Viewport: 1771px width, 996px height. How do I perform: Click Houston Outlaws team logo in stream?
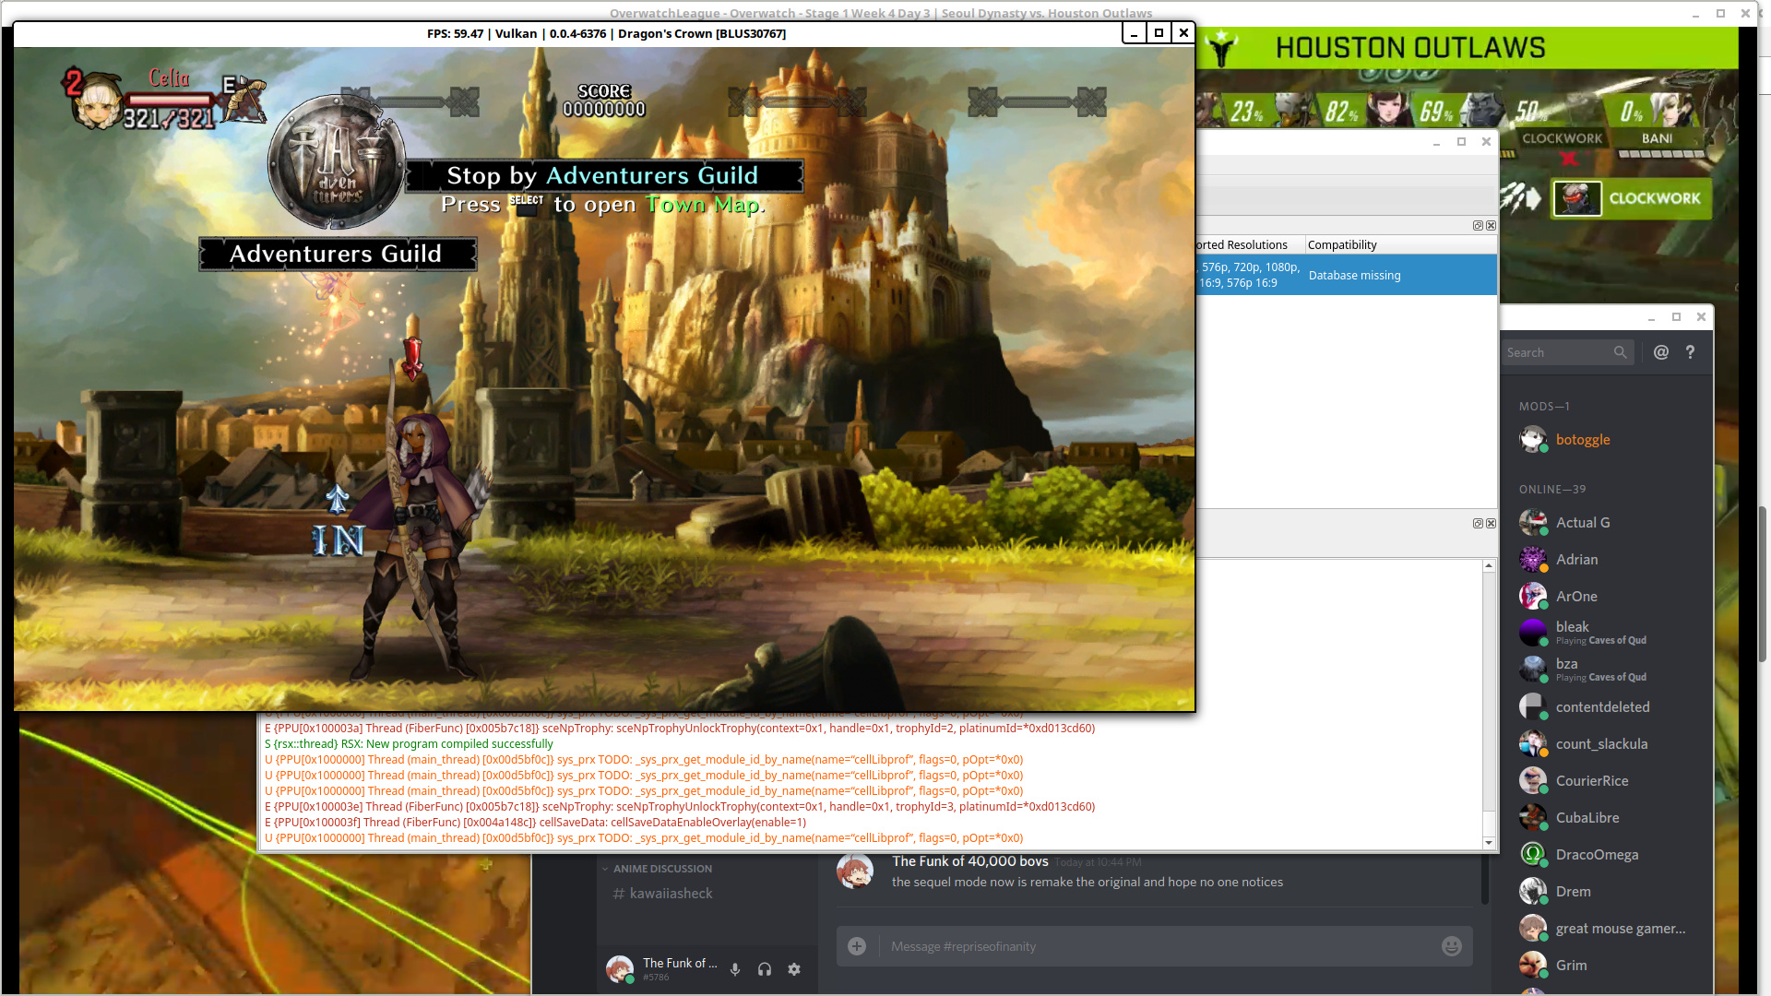tap(1222, 47)
